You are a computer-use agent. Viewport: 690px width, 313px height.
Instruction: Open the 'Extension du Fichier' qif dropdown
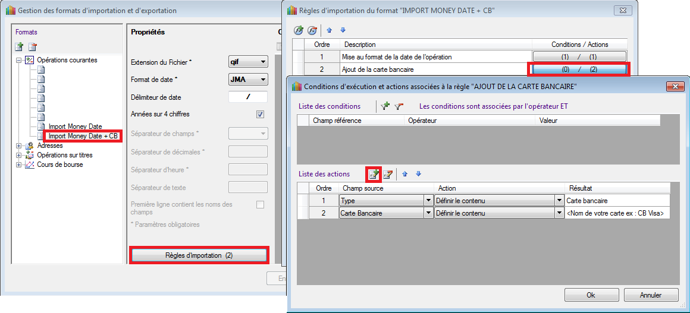[x=262, y=62]
